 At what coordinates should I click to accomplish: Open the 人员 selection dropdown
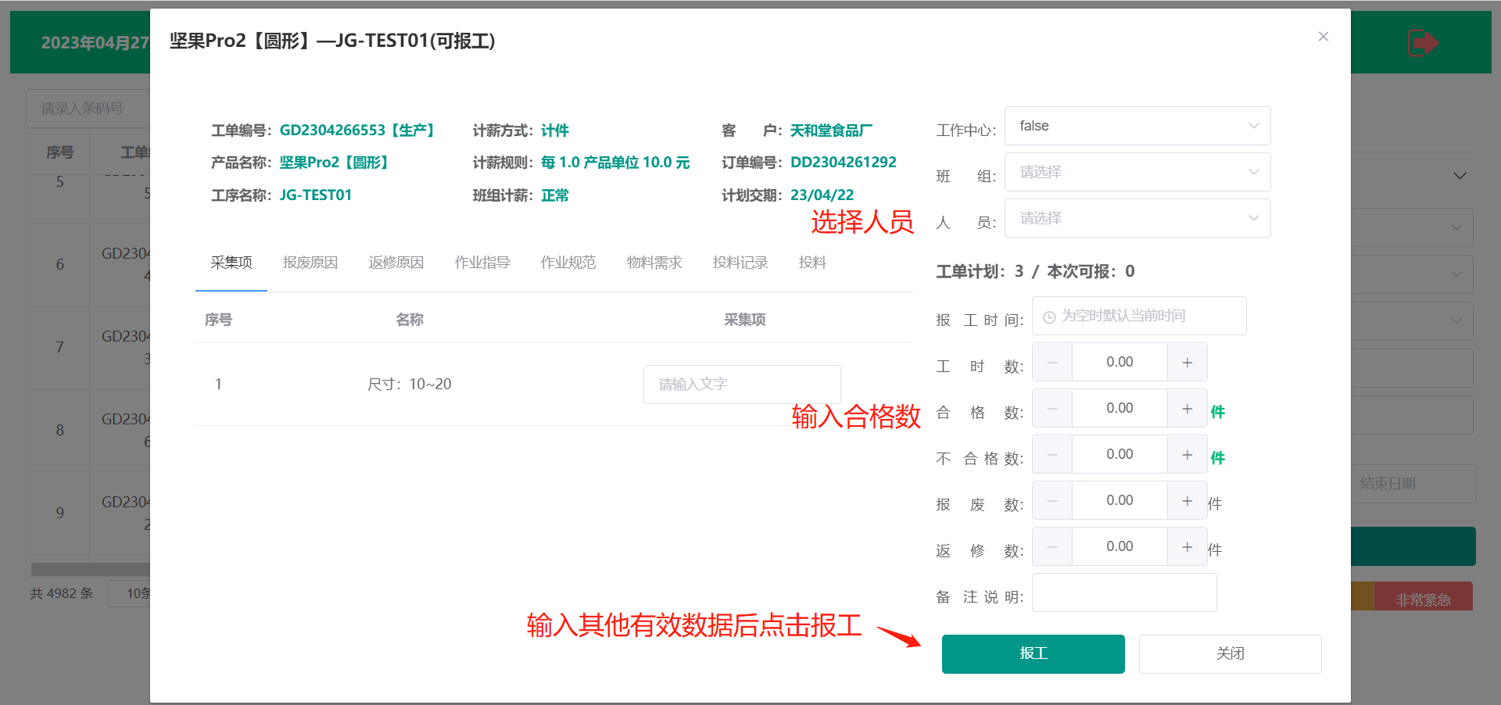(1137, 218)
